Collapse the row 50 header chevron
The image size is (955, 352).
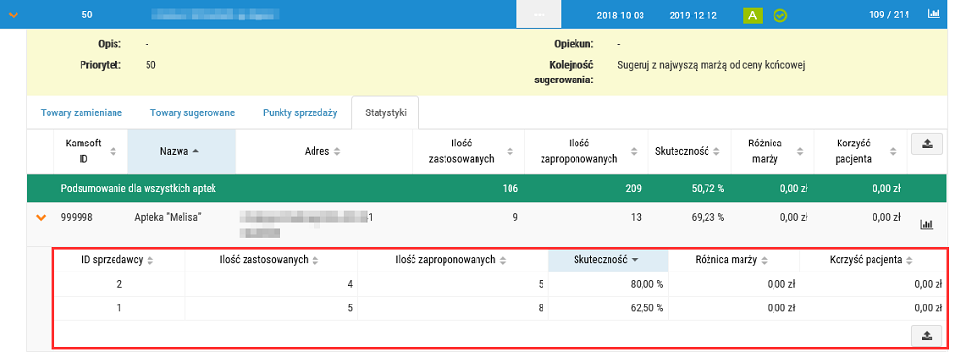13,16
